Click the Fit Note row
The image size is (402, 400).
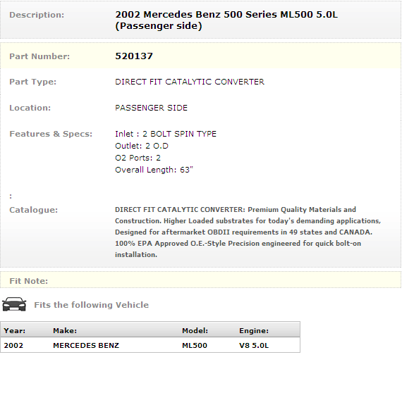click(x=201, y=281)
